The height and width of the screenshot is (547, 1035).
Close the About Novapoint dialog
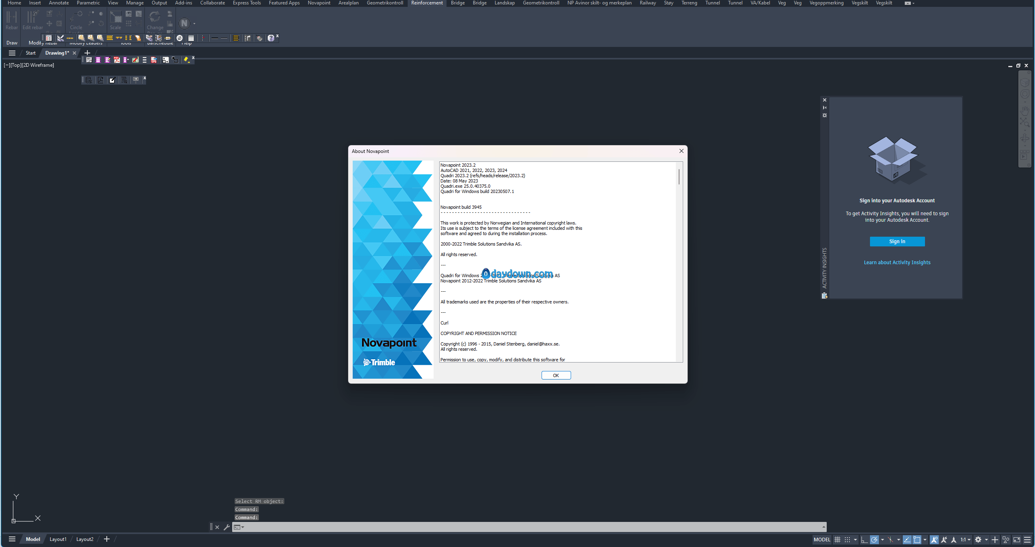[682, 151]
